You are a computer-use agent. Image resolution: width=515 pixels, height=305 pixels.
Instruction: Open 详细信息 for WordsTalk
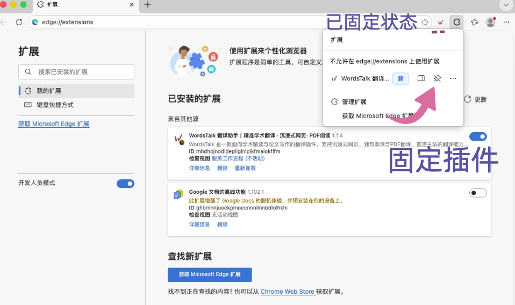(199, 168)
